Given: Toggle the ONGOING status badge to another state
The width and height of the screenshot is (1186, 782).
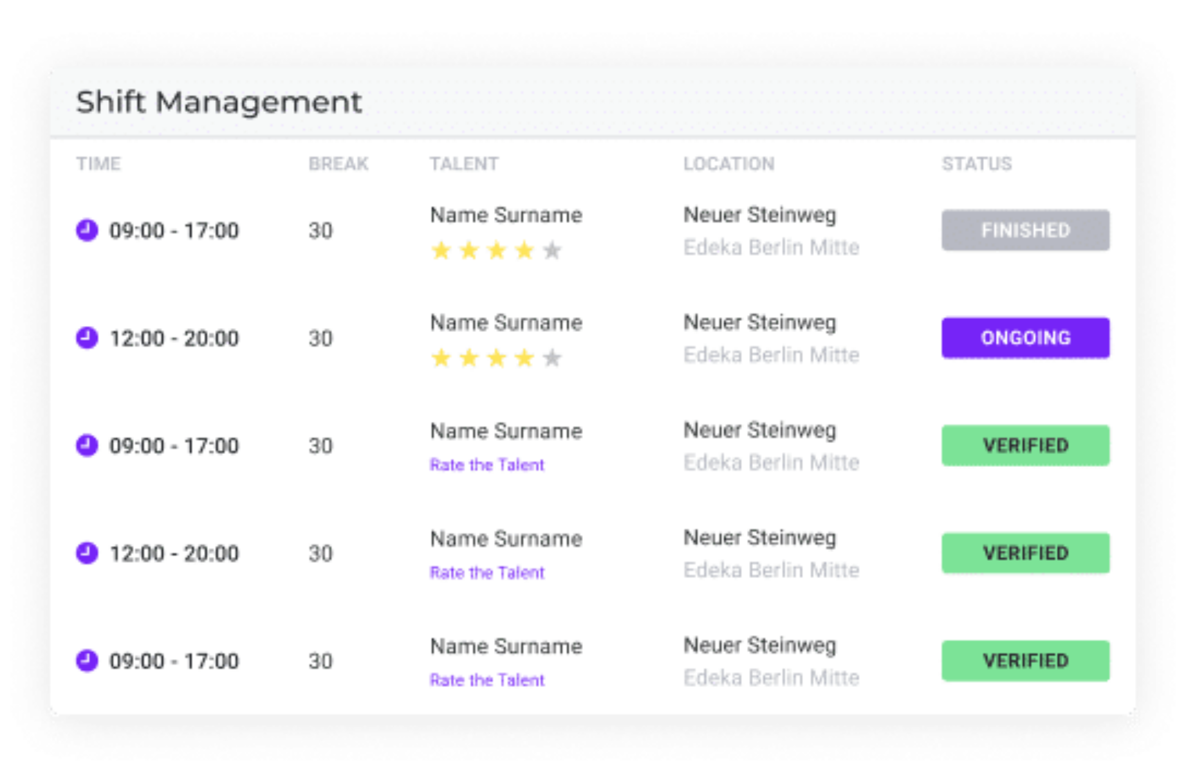Looking at the screenshot, I should [1024, 338].
